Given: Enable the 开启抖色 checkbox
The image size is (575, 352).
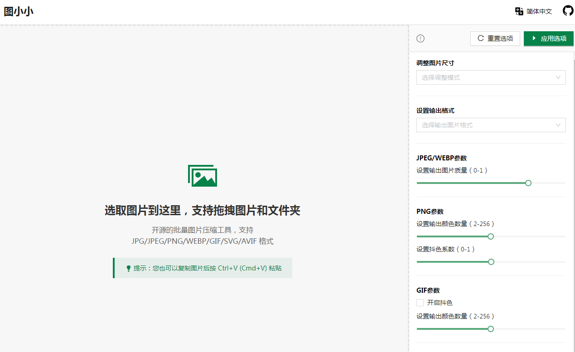Looking at the screenshot, I should [x=420, y=303].
